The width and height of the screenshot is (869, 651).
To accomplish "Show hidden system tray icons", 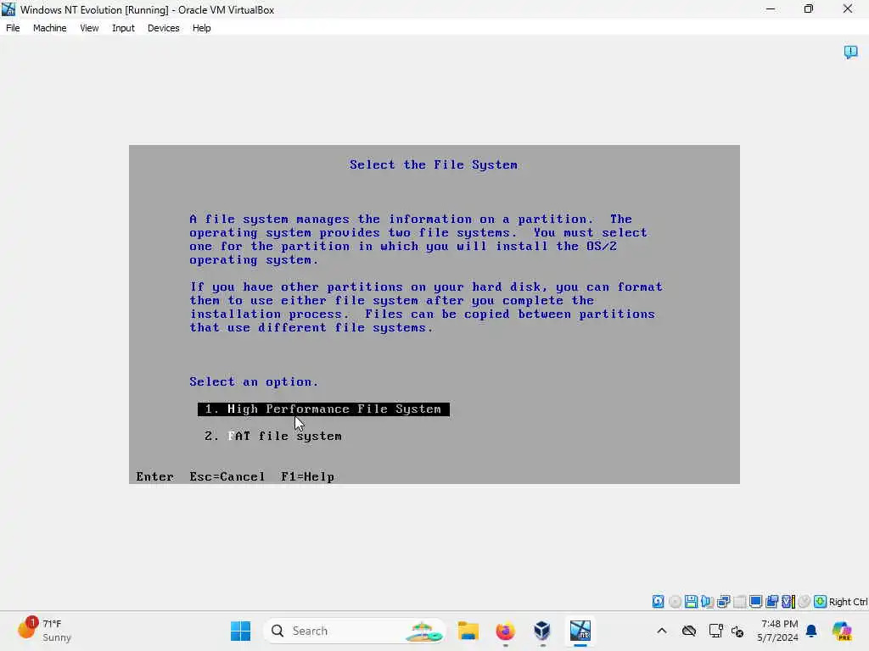I will [662, 631].
